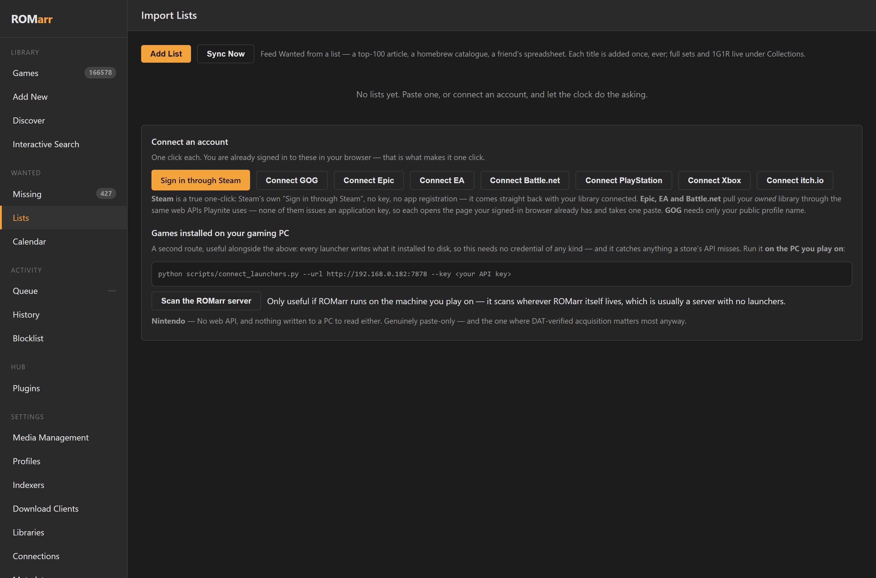Click the HUB section label
This screenshot has width=876, height=578.
(18, 367)
